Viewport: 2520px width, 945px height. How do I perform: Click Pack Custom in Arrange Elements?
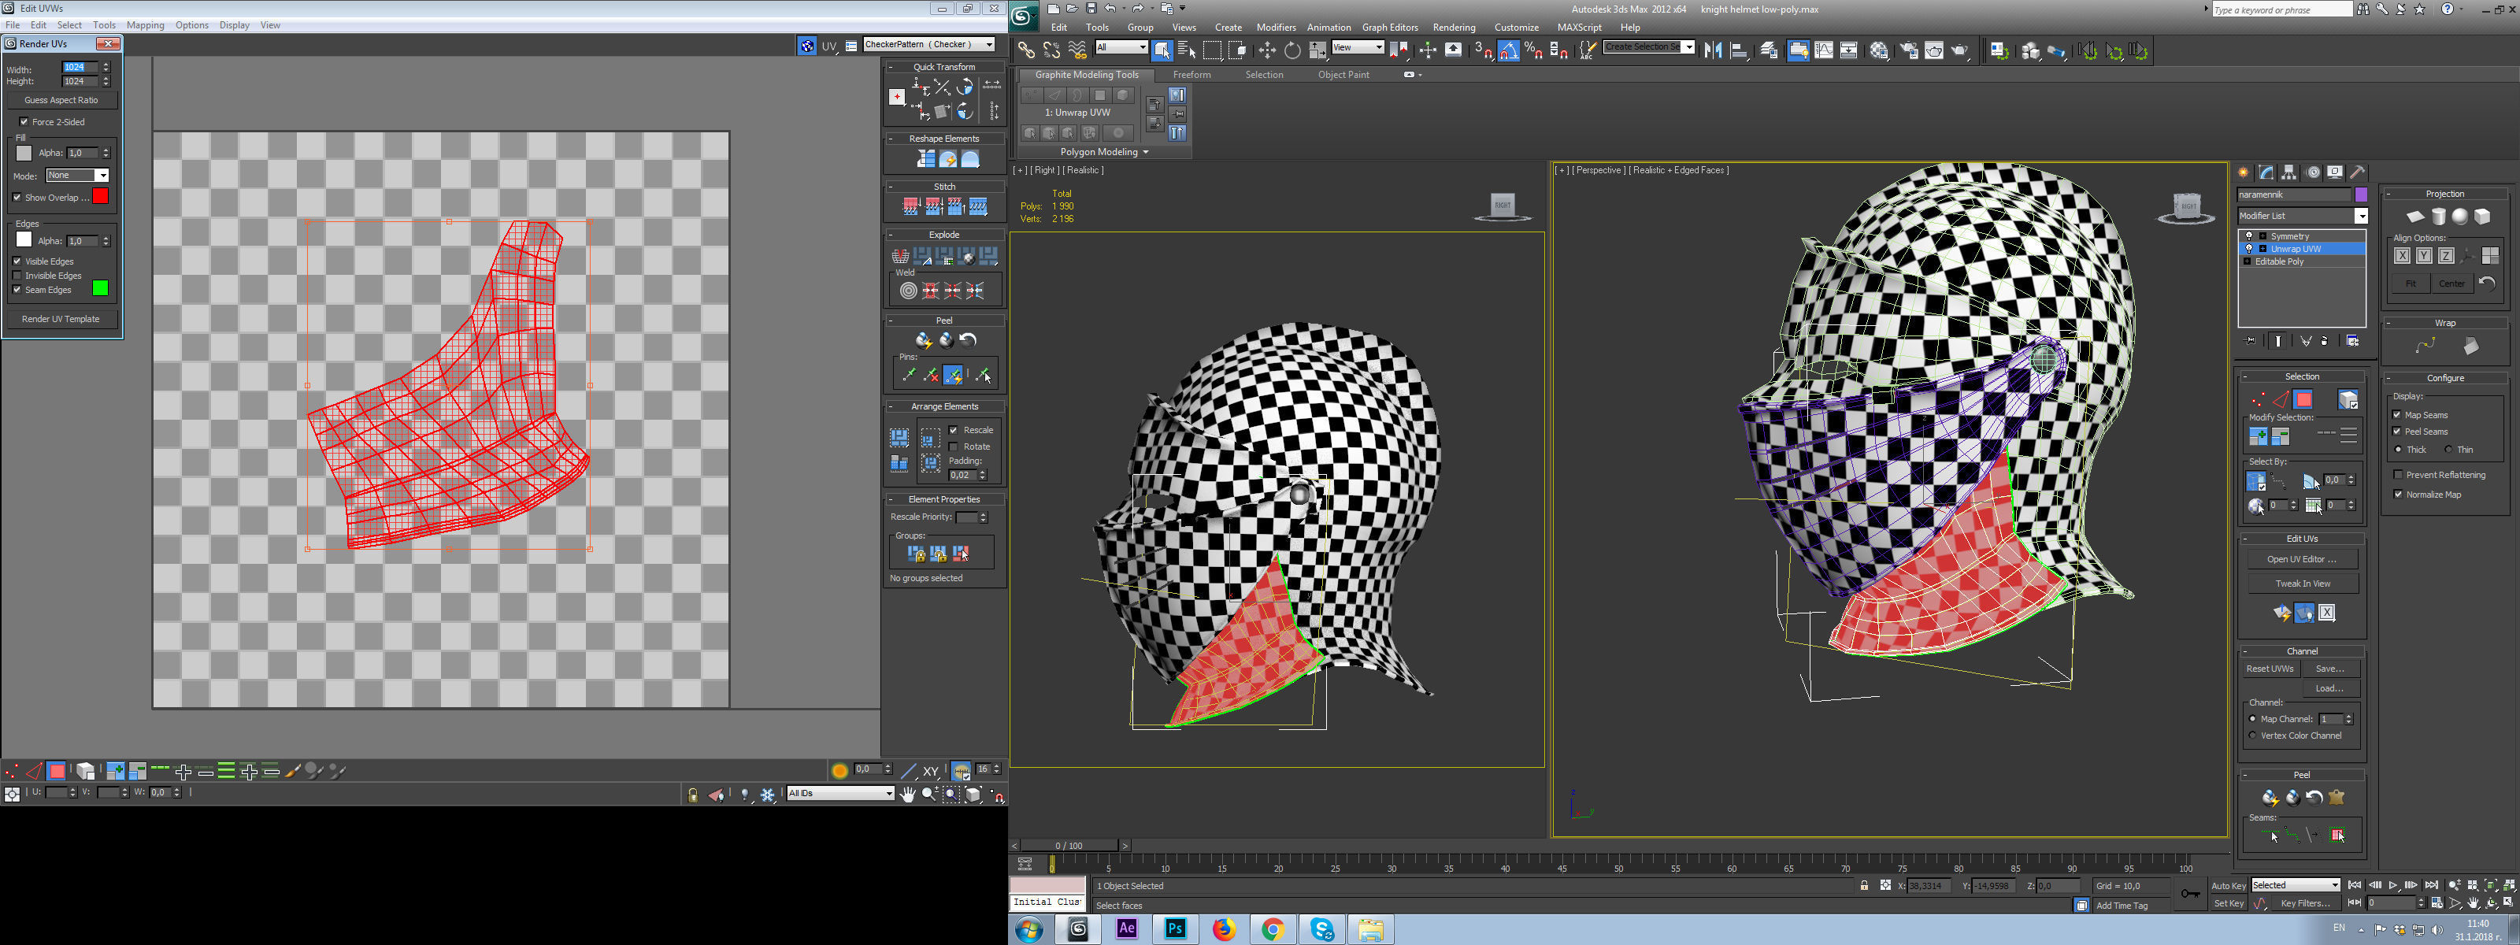pos(899,437)
